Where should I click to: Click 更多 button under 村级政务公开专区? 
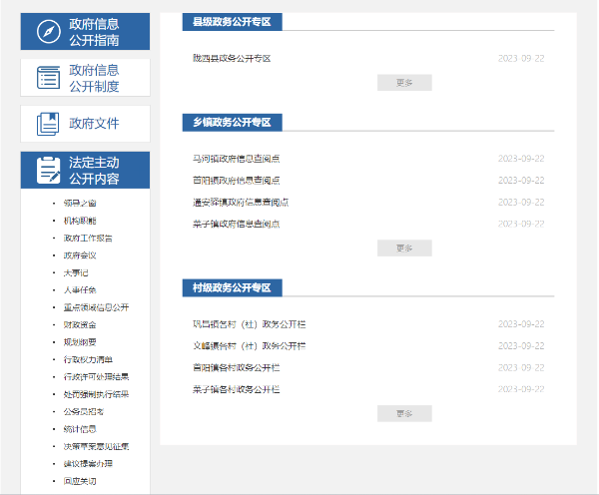click(x=404, y=413)
